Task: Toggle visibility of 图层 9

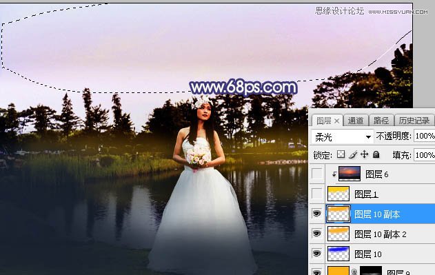Action: coord(317,272)
